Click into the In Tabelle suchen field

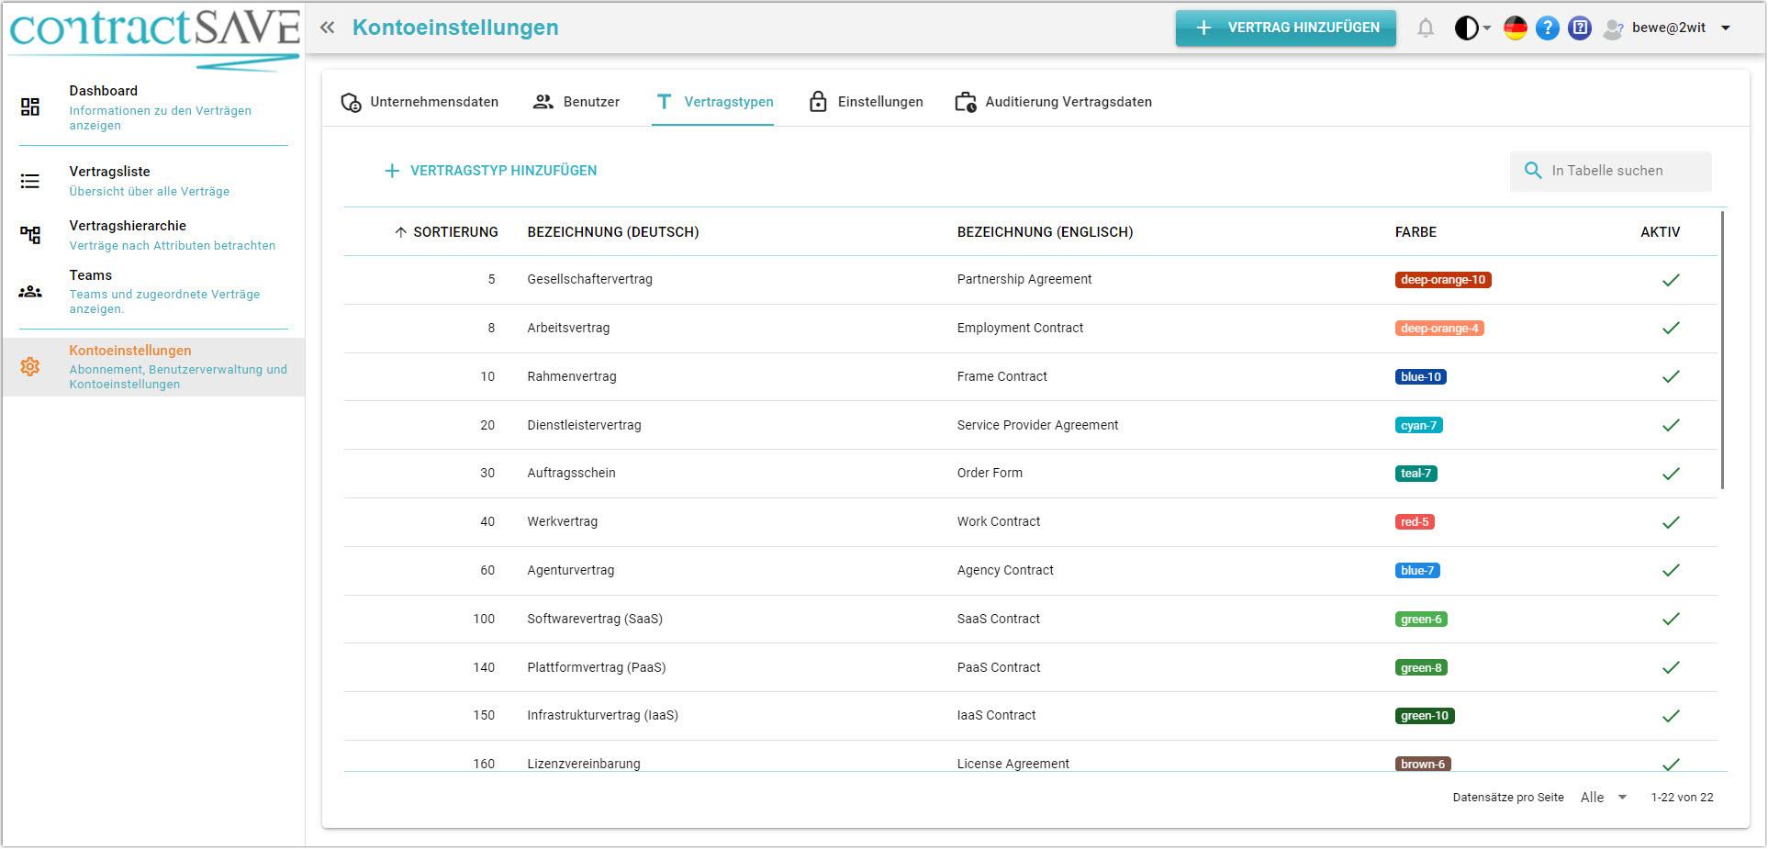[1611, 171]
